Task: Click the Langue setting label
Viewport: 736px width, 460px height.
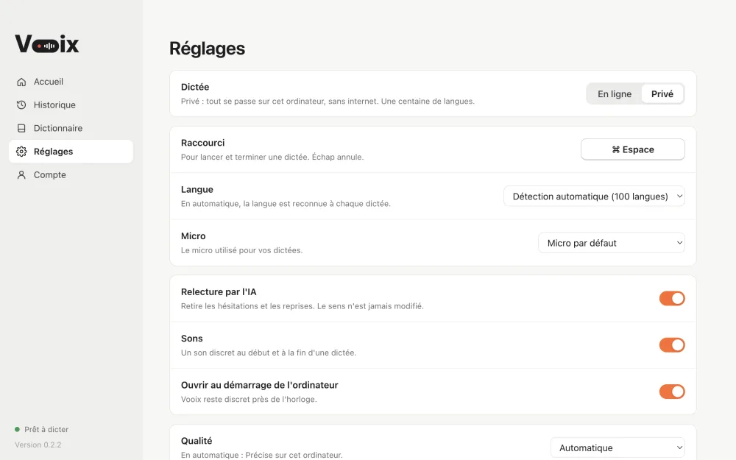Action: click(197, 190)
